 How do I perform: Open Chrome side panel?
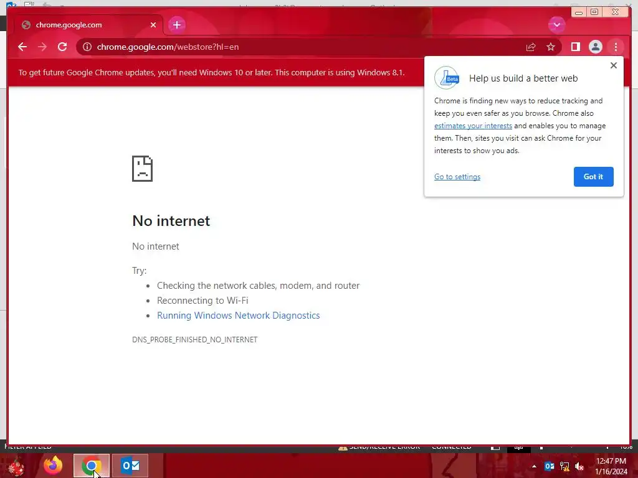[x=575, y=47]
